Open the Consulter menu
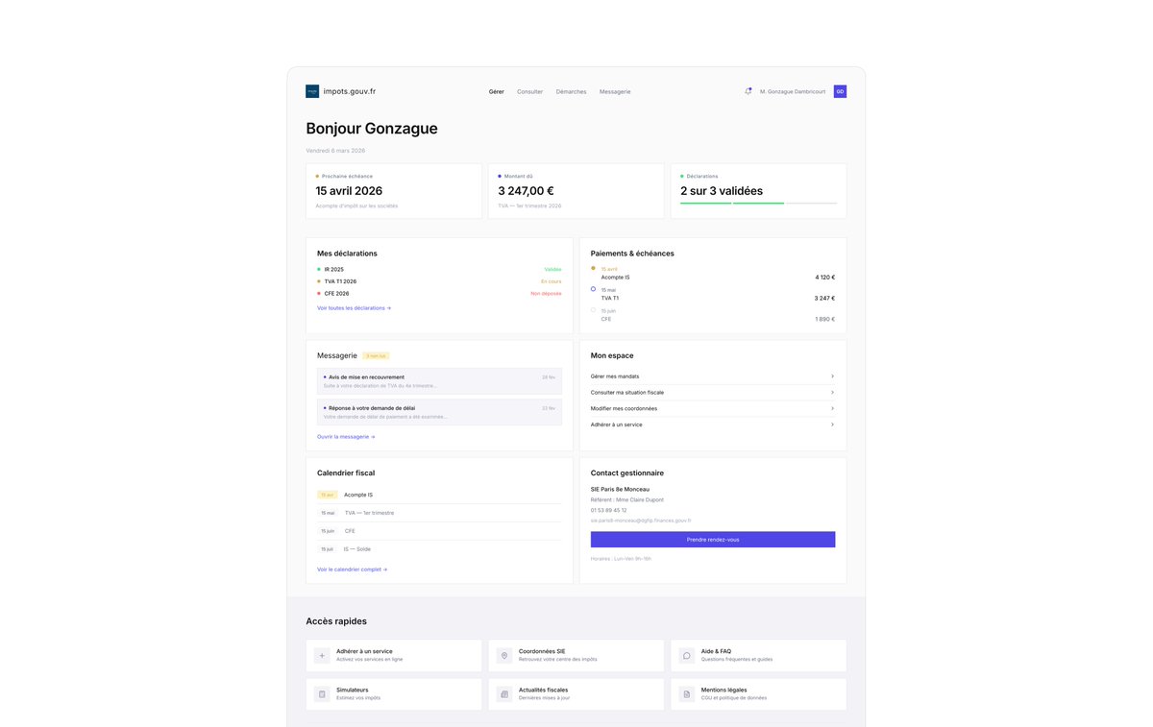 (x=529, y=91)
